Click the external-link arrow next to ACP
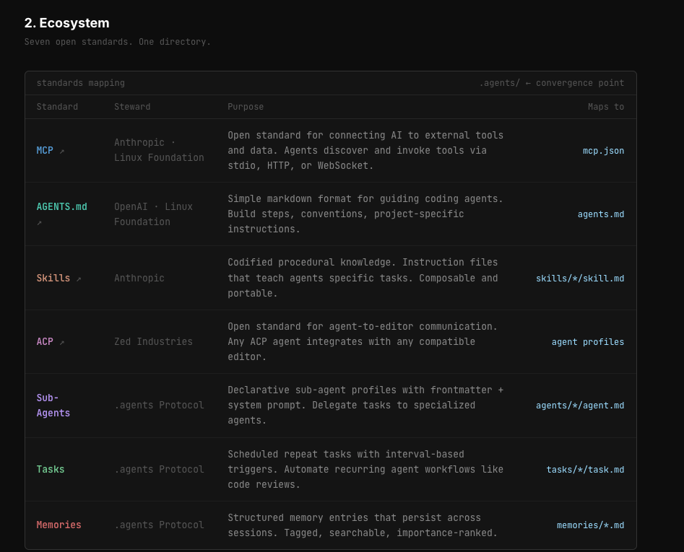Screen dimensions: 684x552 pyautogui.click(x=62, y=343)
